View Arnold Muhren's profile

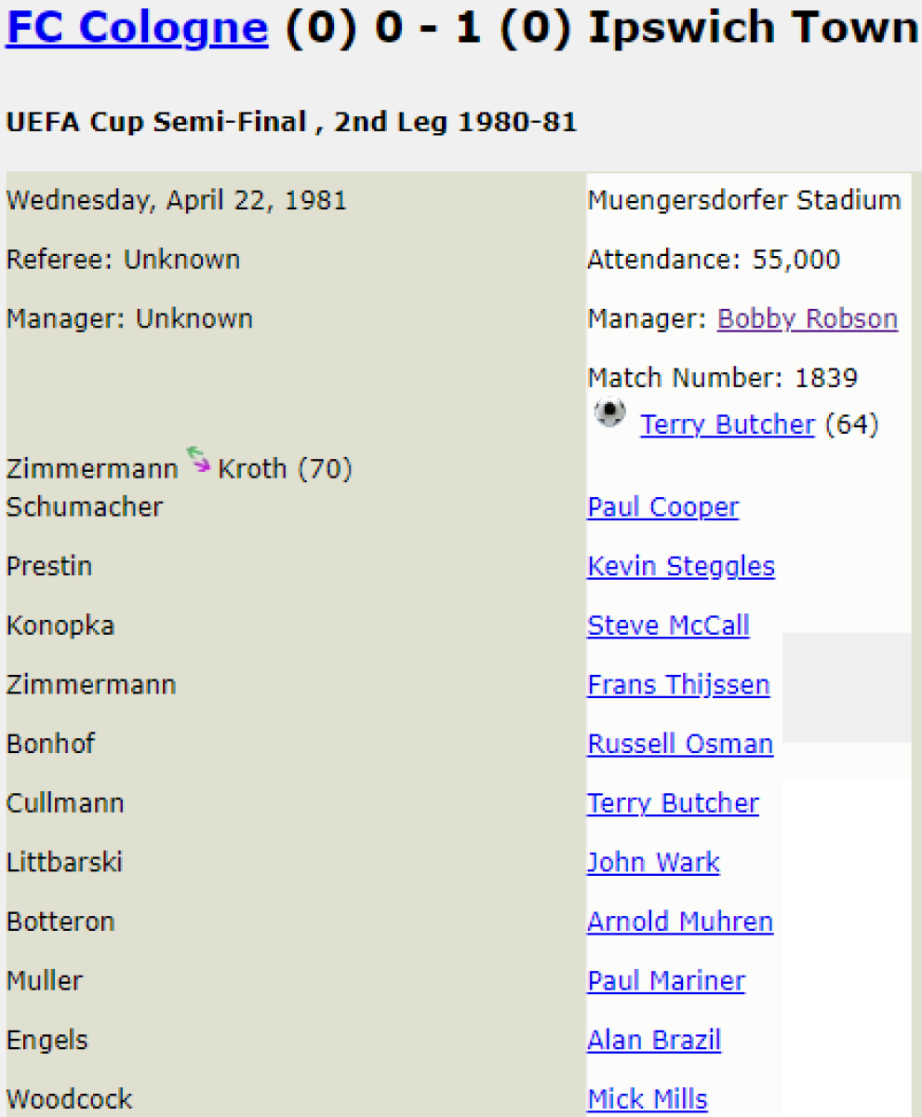(x=679, y=922)
